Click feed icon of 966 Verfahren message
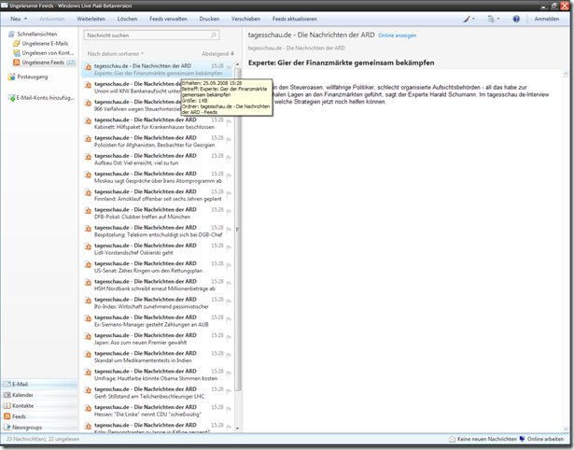 point(88,103)
